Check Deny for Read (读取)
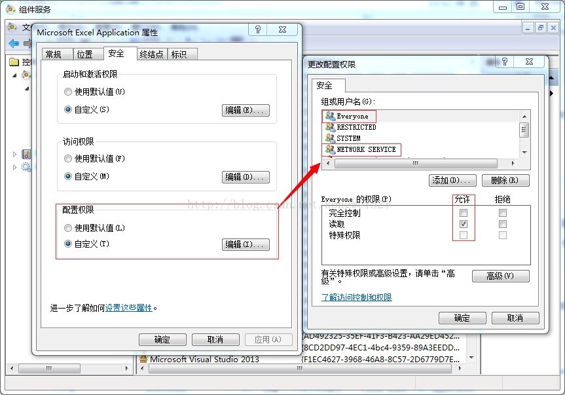The height and width of the screenshot is (395, 565). tap(503, 224)
